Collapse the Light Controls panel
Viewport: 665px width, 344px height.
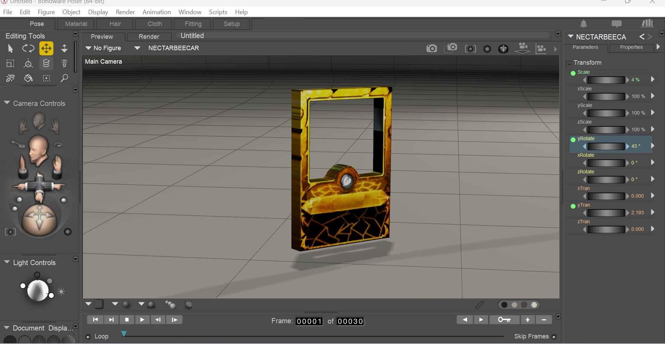point(7,262)
